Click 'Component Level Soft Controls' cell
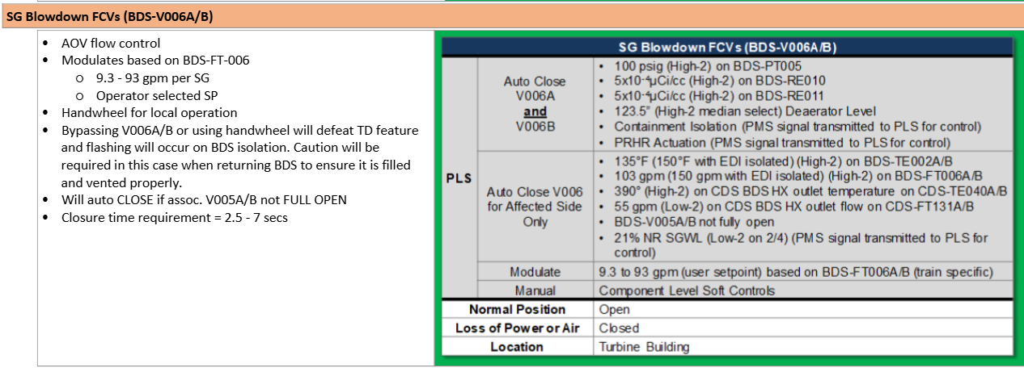The image size is (1024, 368). [x=803, y=291]
